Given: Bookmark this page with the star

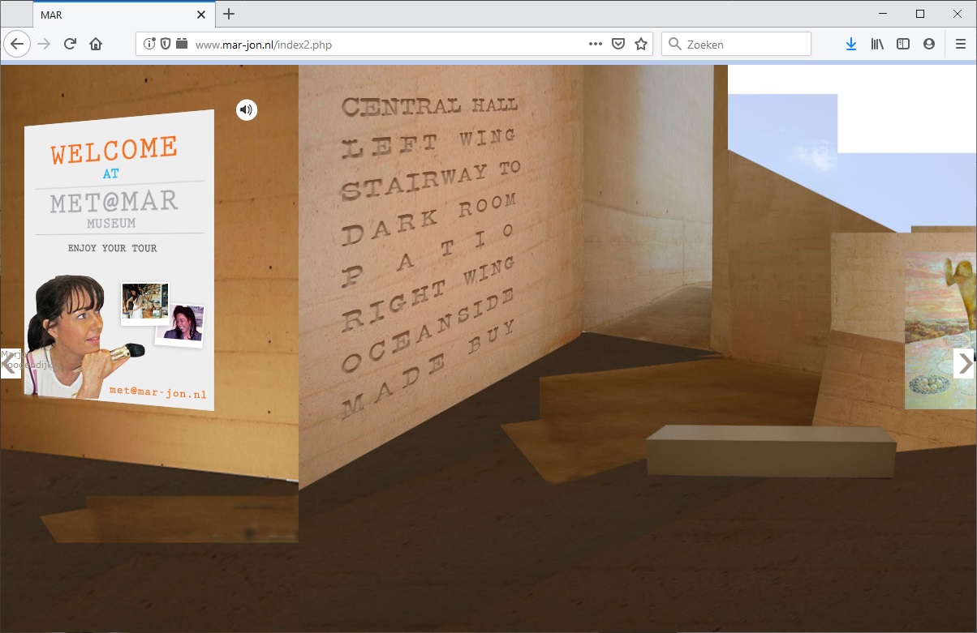Looking at the screenshot, I should 641,45.
